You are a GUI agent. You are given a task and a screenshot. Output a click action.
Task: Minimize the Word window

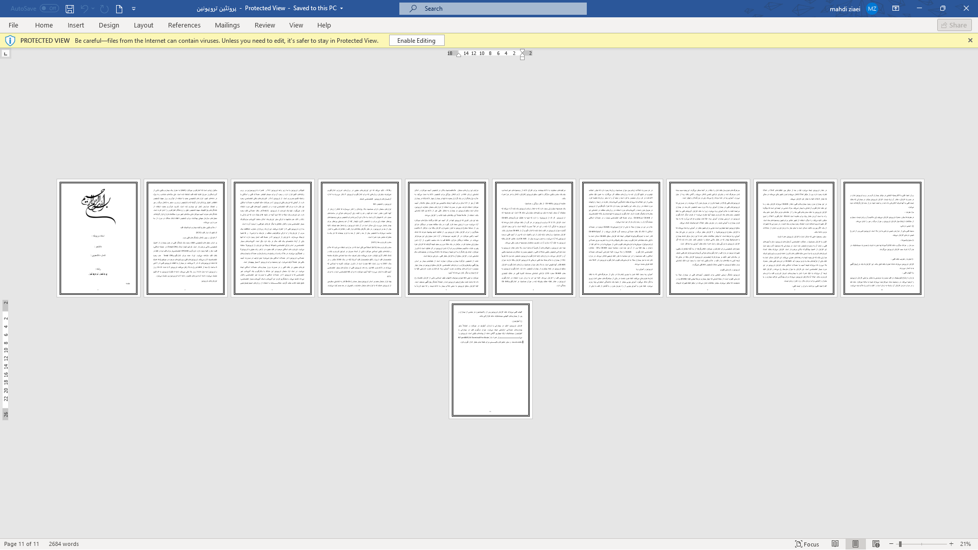[919, 9]
